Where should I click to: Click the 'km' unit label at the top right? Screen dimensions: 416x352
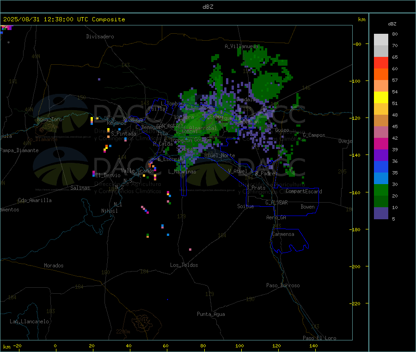click(x=361, y=19)
